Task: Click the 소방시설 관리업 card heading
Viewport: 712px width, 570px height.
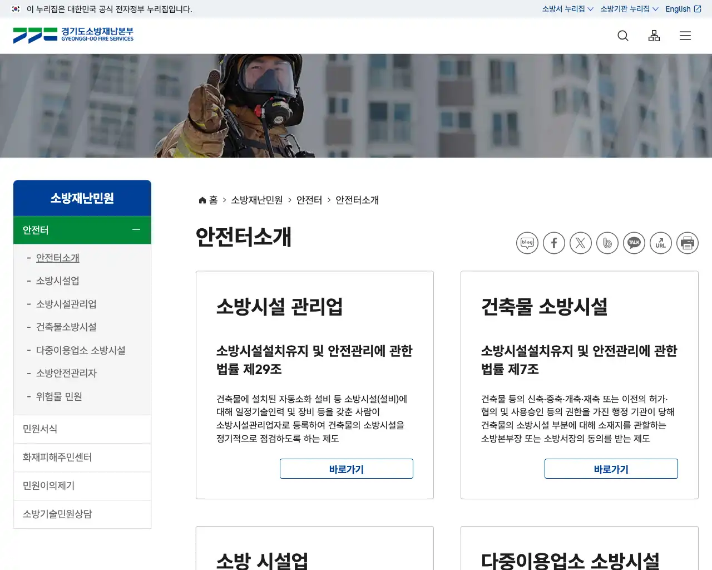Action: pyautogui.click(x=279, y=307)
